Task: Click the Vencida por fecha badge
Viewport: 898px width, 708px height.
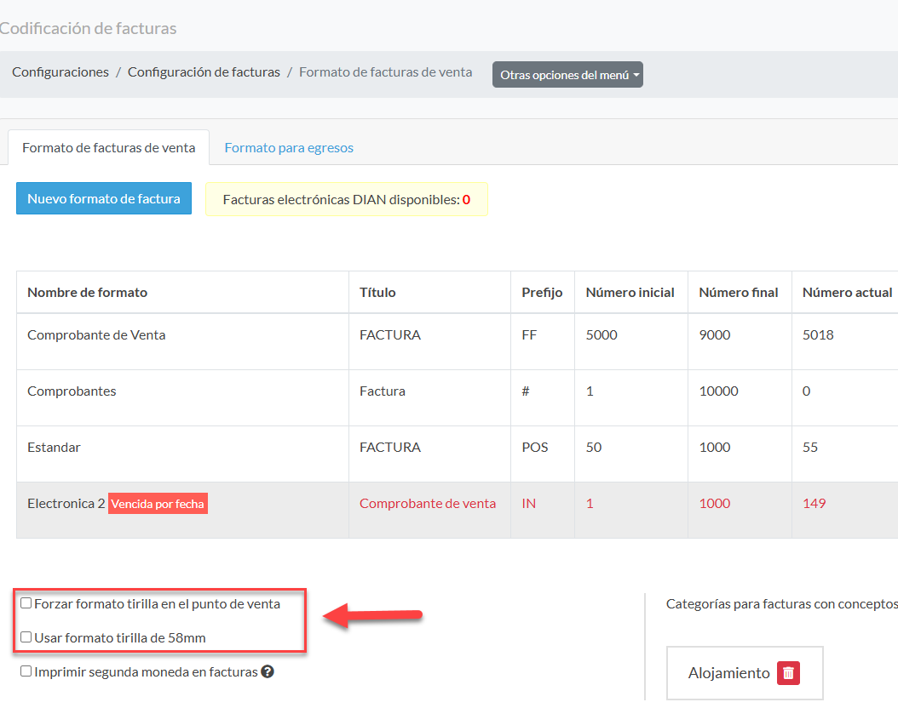Action: 158,504
